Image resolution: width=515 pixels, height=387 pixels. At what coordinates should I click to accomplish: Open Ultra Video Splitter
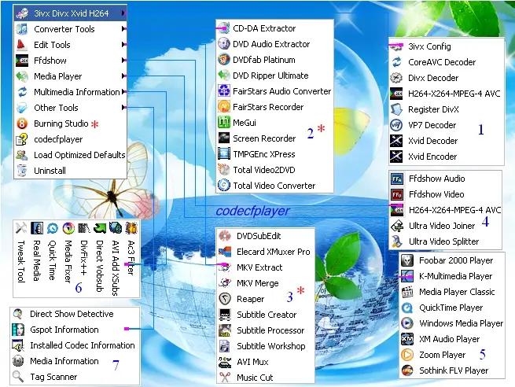pyautogui.click(x=445, y=241)
